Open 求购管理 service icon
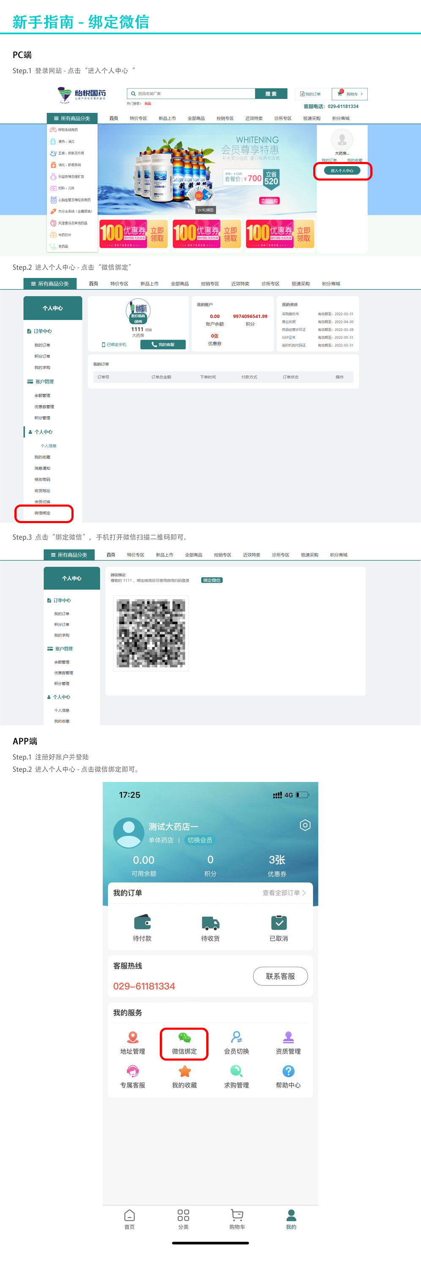Viewport: 421px width, 1267px height. click(237, 1071)
